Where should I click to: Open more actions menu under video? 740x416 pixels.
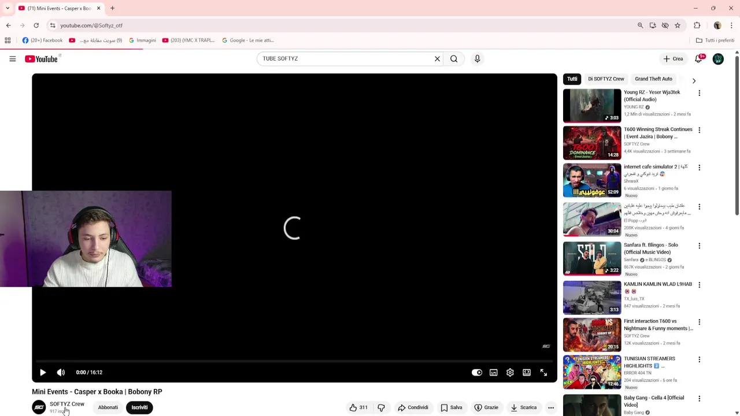coord(551,407)
